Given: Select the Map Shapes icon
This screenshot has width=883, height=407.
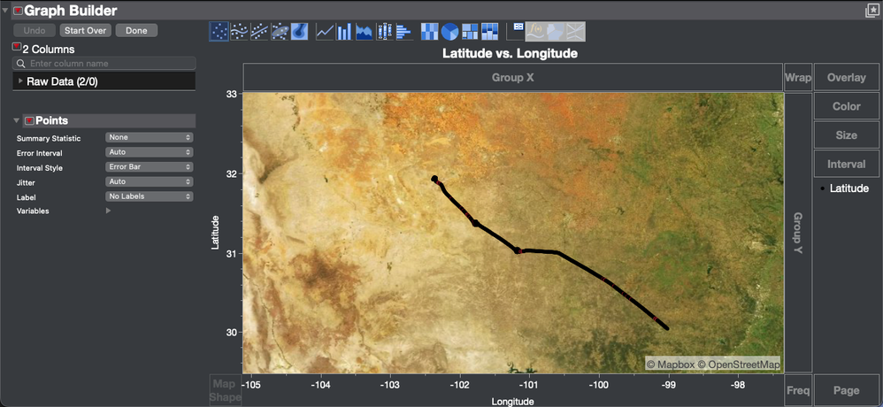Looking at the screenshot, I should (556, 32).
